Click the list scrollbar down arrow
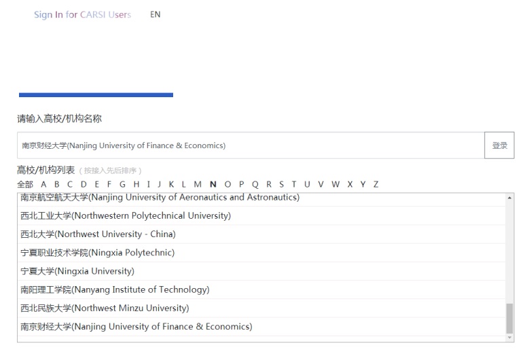531x354 pixels. click(509, 338)
